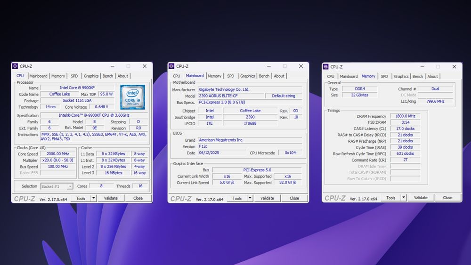This screenshot has width=471, height=265.
Task: Select Memory tab in the middle Mainboard window
Action: pyautogui.click(x=214, y=76)
